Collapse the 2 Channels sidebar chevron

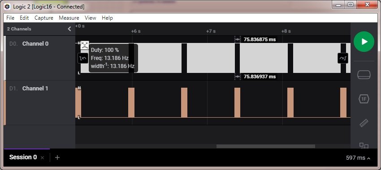tap(69, 29)
